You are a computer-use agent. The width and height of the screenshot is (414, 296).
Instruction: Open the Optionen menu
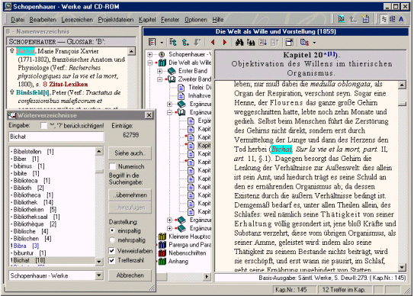(x=196, y=20)
